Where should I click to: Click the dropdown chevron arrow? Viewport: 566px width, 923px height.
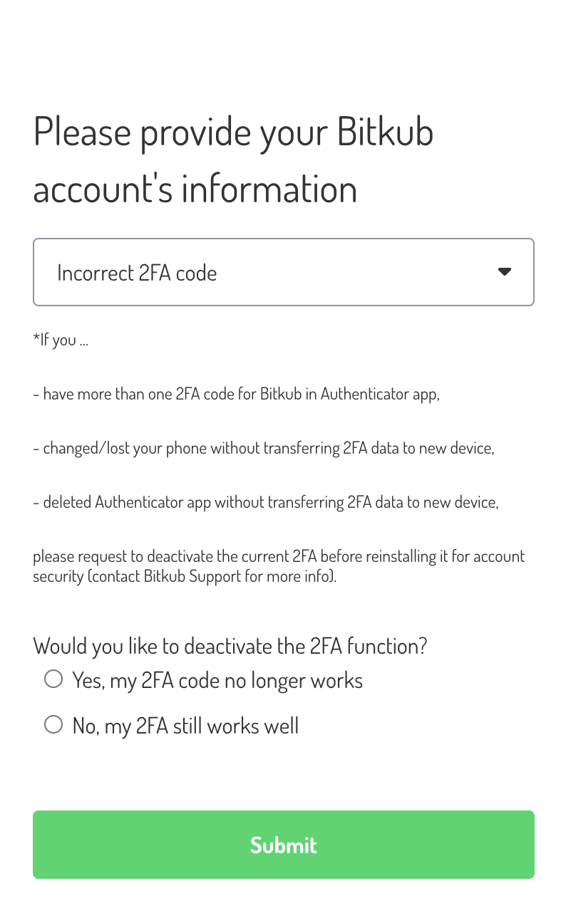504,271
